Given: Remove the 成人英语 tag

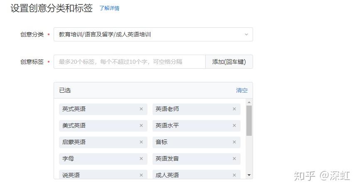Looking at the screenshot, I should 234,175.
